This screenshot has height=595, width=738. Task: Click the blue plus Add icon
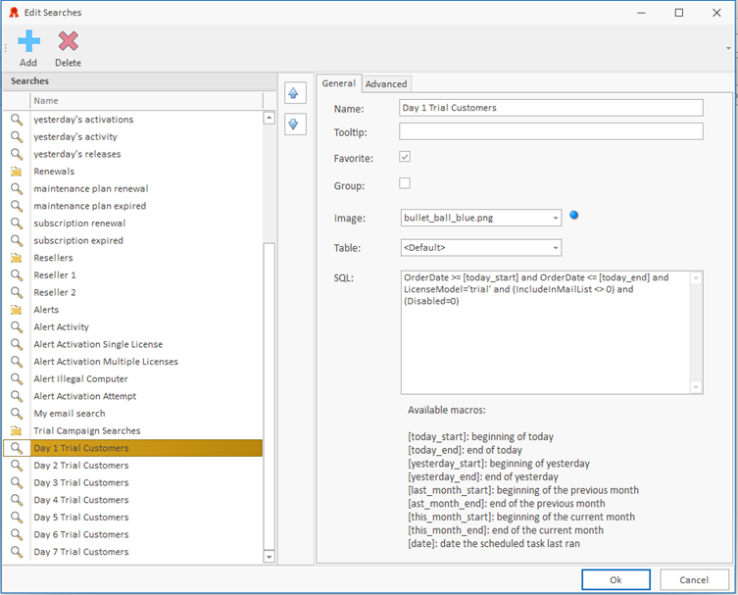[x=28, y=41]
